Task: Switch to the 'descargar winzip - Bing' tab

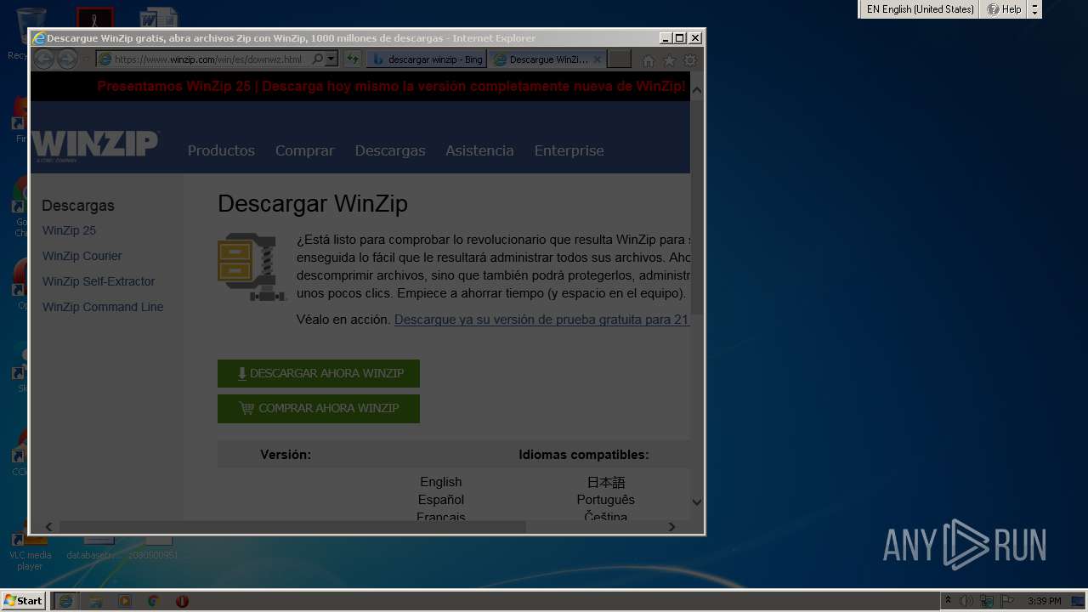Action: pos(427,59)
